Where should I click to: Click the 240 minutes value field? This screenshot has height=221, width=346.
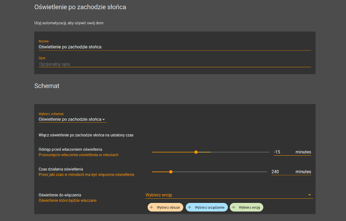point(291,171)
